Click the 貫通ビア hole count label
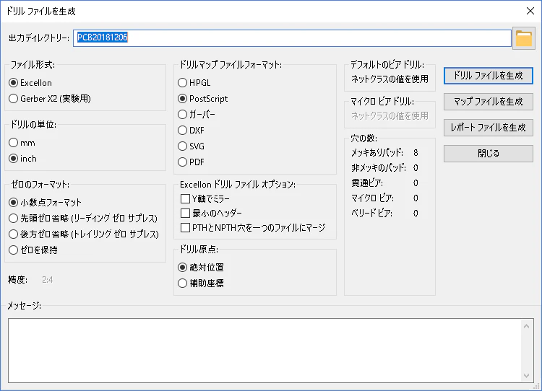 pos(367,183)
